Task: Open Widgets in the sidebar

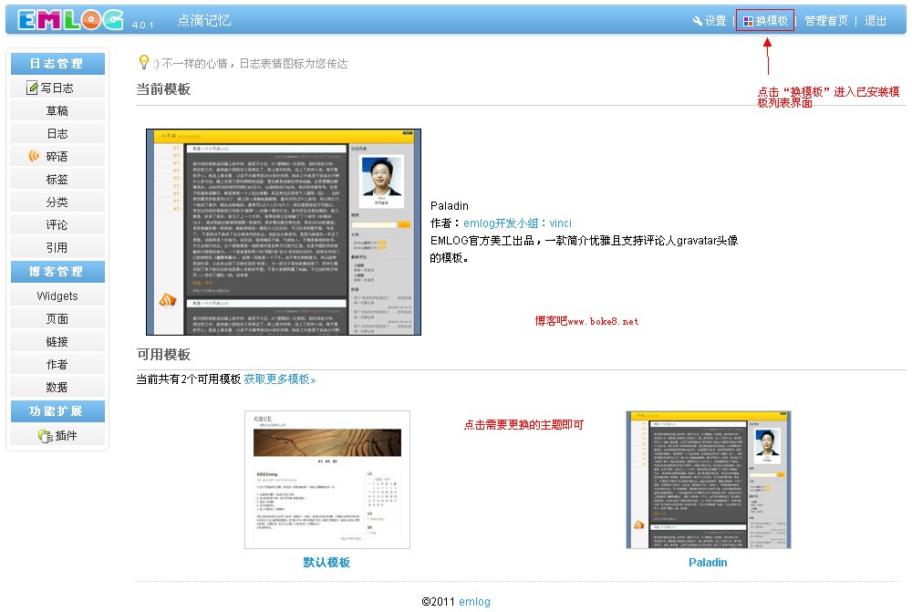Action: pos(57,296)
